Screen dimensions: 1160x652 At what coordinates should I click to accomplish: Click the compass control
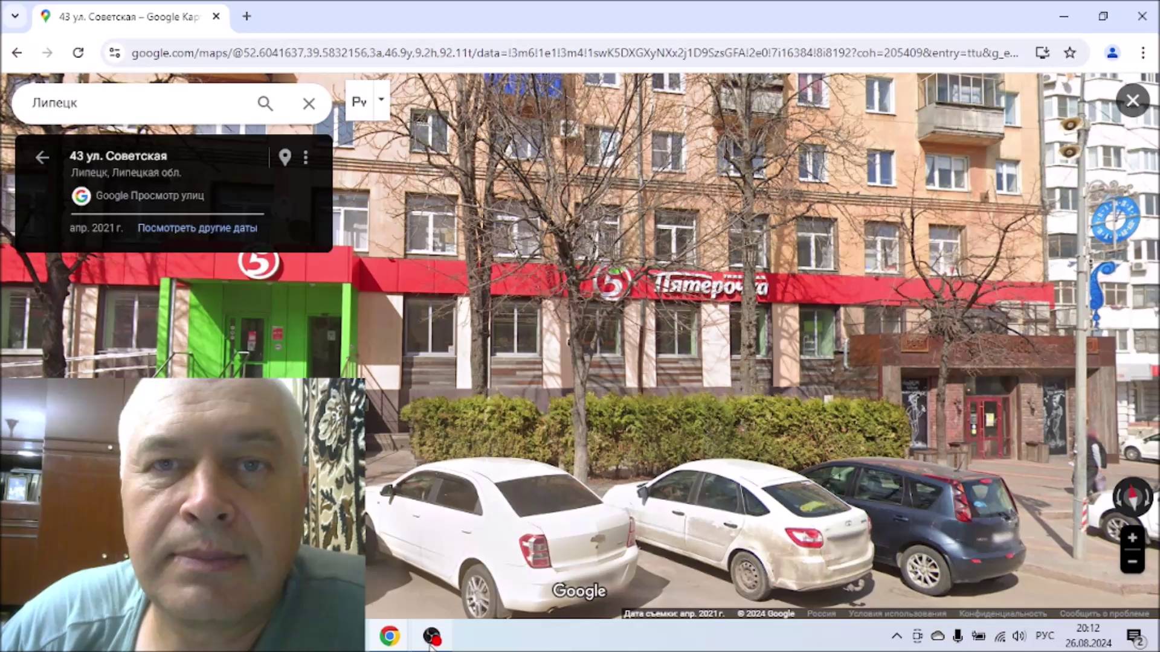(x=1132, y=497)
